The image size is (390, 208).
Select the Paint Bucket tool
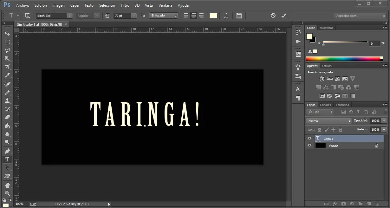7,126
